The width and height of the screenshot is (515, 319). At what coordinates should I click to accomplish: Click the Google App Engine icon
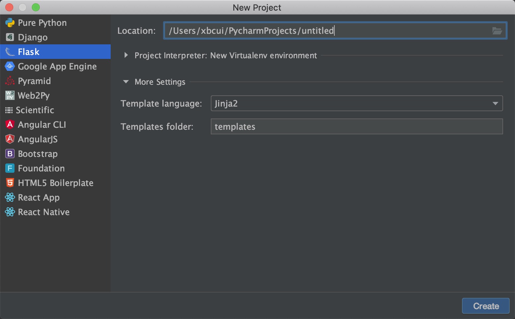tap(10, 67)
